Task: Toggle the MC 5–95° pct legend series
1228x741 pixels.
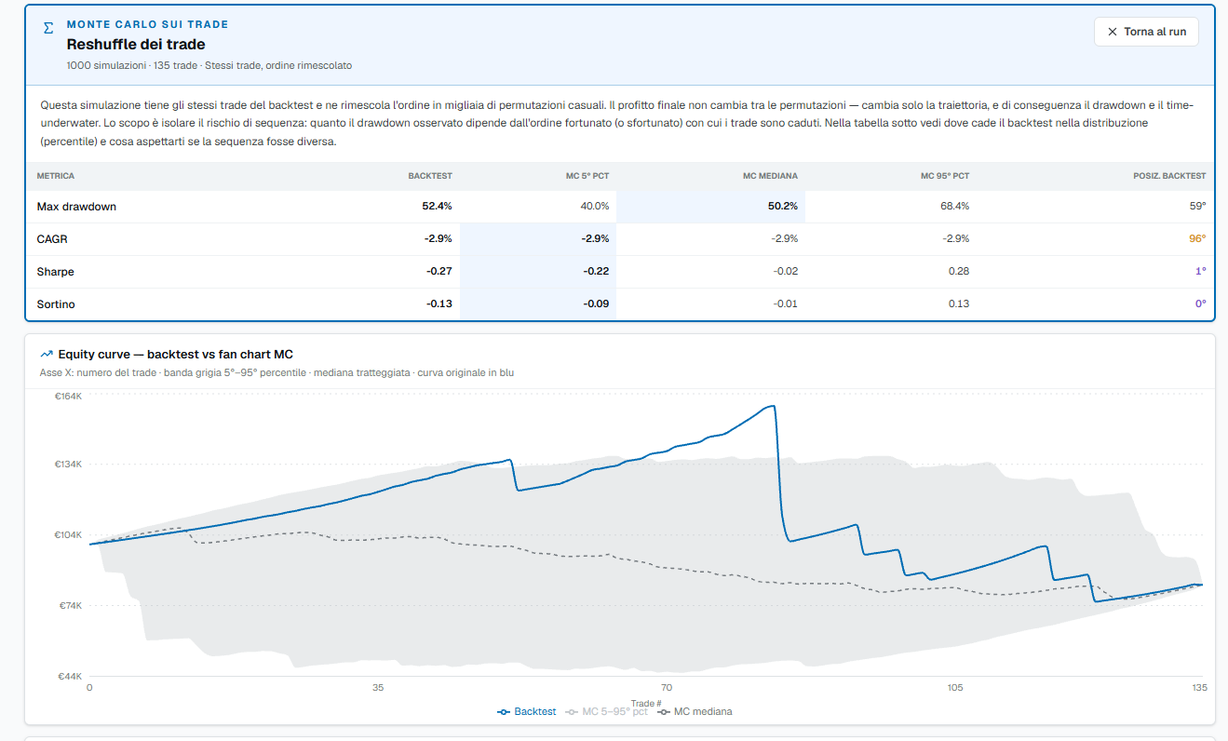Action: [x=606, y=711]
